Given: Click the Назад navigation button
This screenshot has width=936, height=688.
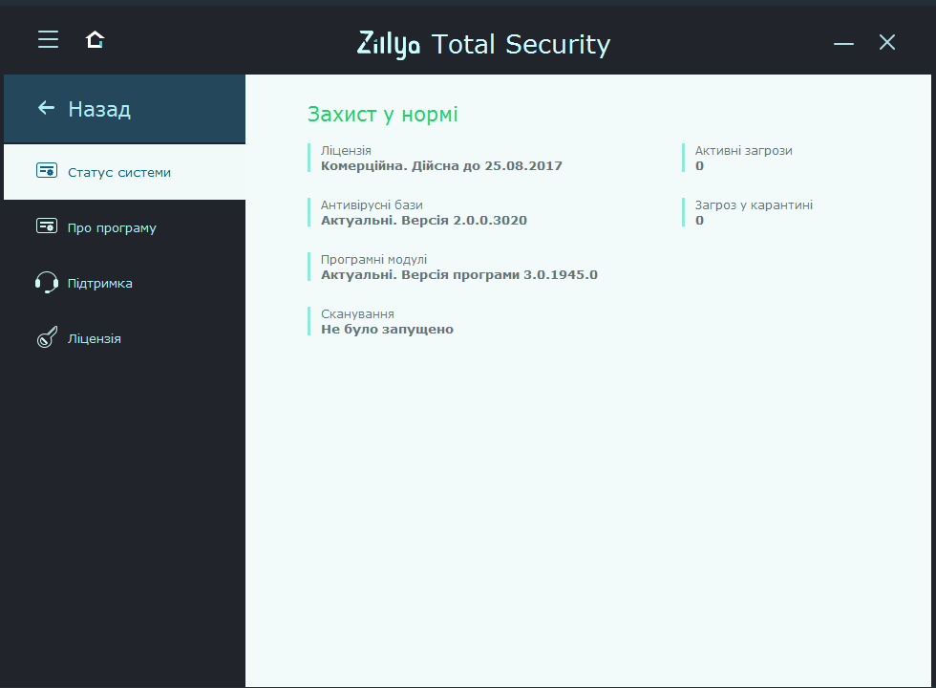Looking at the screenshot, I should pyautogui.click(x=98, y=109).
